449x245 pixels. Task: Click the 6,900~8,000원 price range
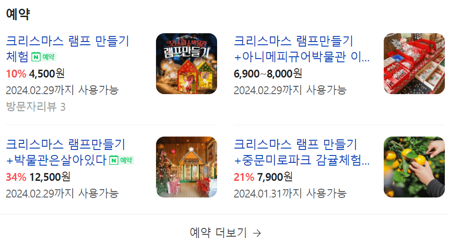[x=268, y=74]
